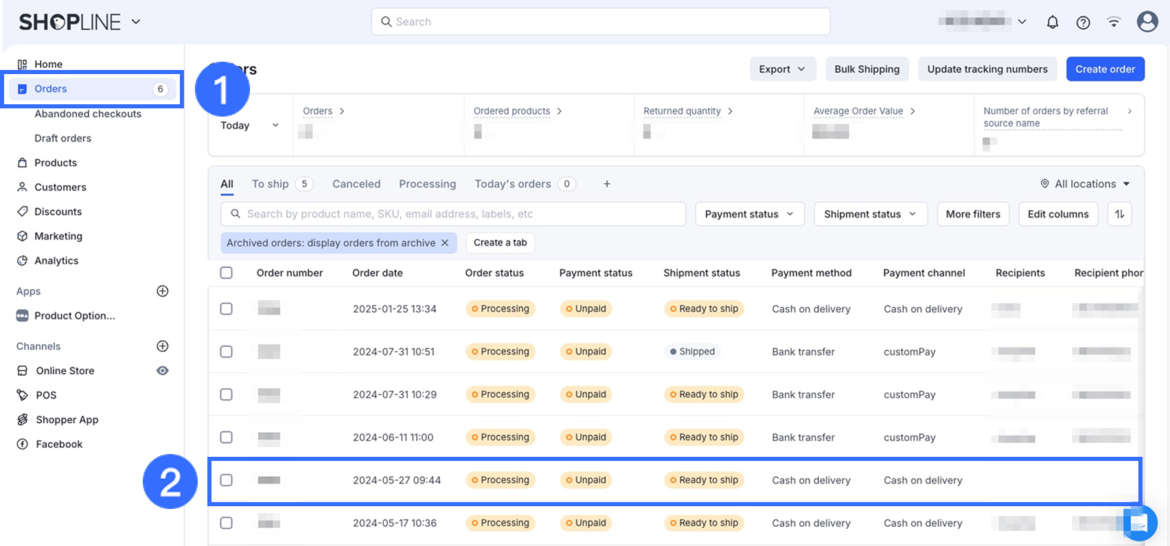
Task: Preview Online Store with eye icon
Action: pyautogui.click(x=163, y=370)
